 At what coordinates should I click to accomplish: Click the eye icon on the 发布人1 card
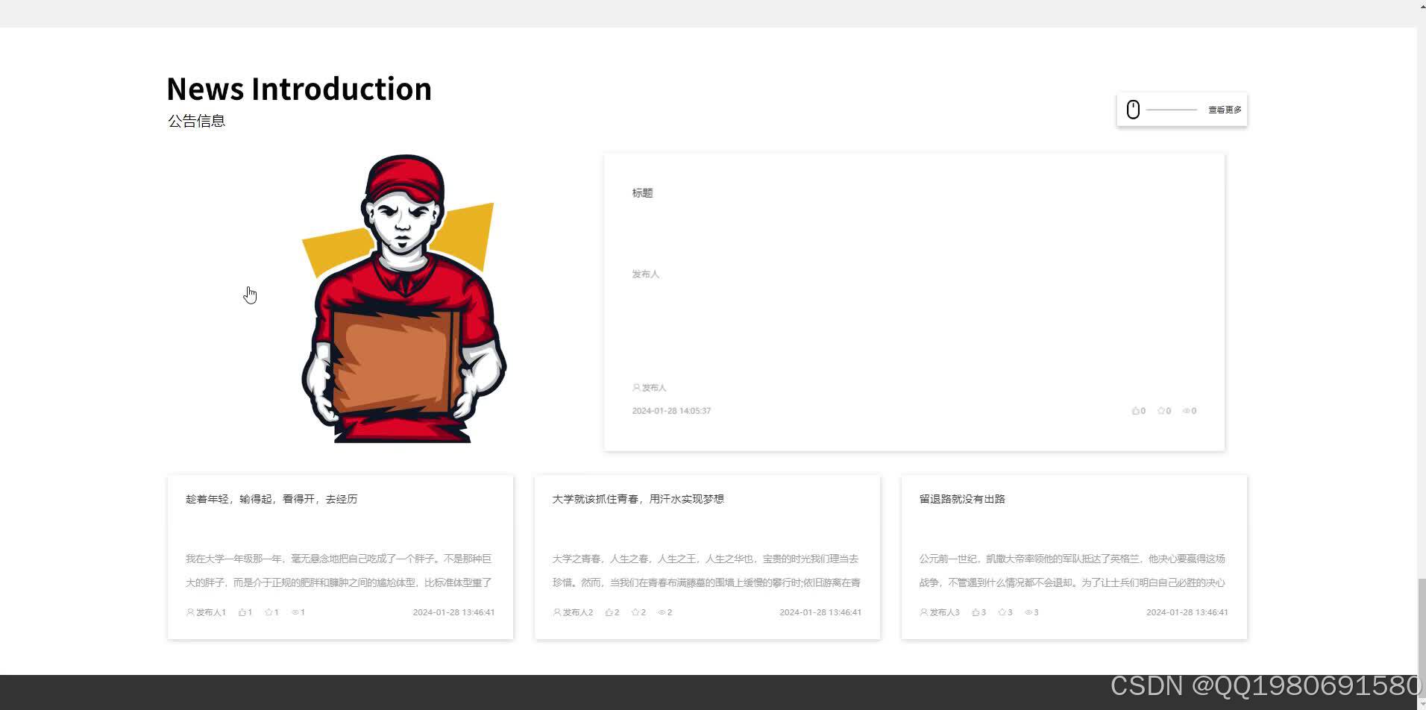(x=295, y=612)
